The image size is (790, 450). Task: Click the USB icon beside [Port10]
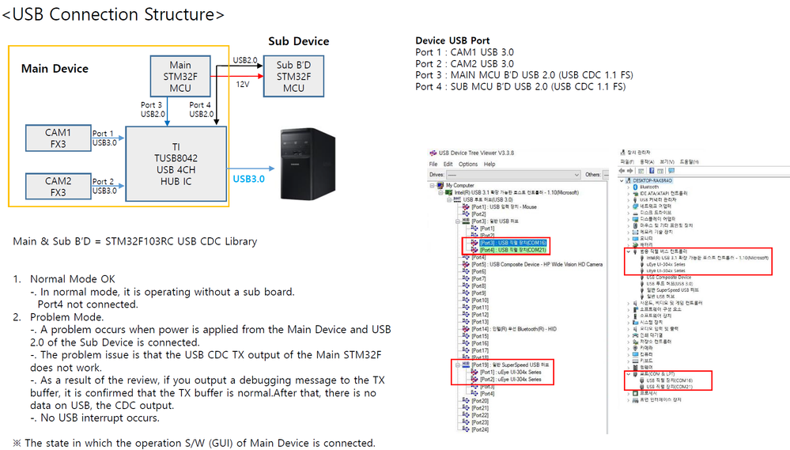pos(466,301)
